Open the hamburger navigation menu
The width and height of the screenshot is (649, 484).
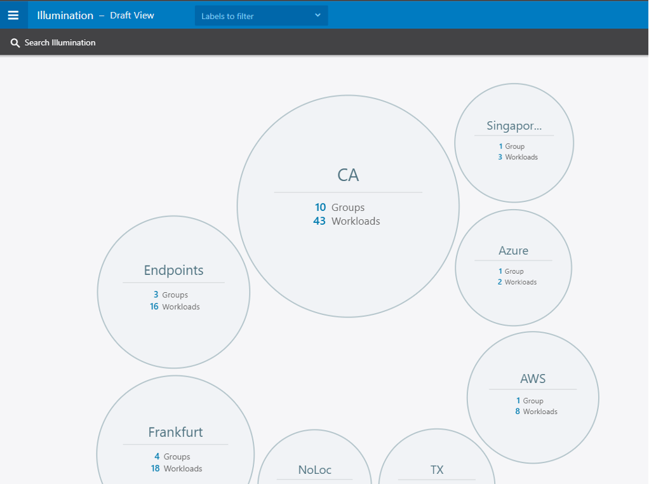[x=13, y=15]
